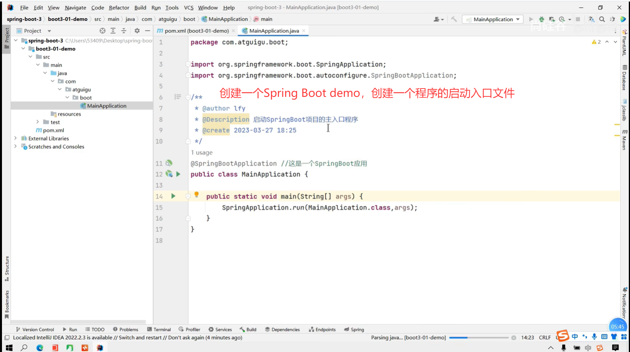Click run gutter icon on line 12

coord(178,174)
